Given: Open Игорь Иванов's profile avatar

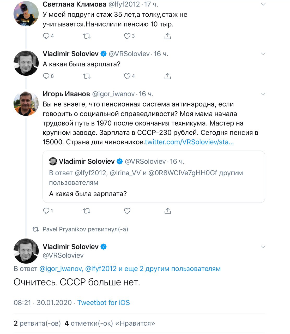Looking at the screenshot, I should pyautogui.click(x=26, y=103).
